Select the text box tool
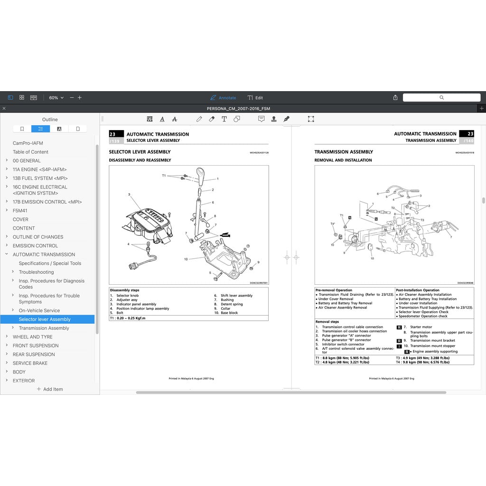Screen dimensions: 486x486 click(x=224, y=119)
